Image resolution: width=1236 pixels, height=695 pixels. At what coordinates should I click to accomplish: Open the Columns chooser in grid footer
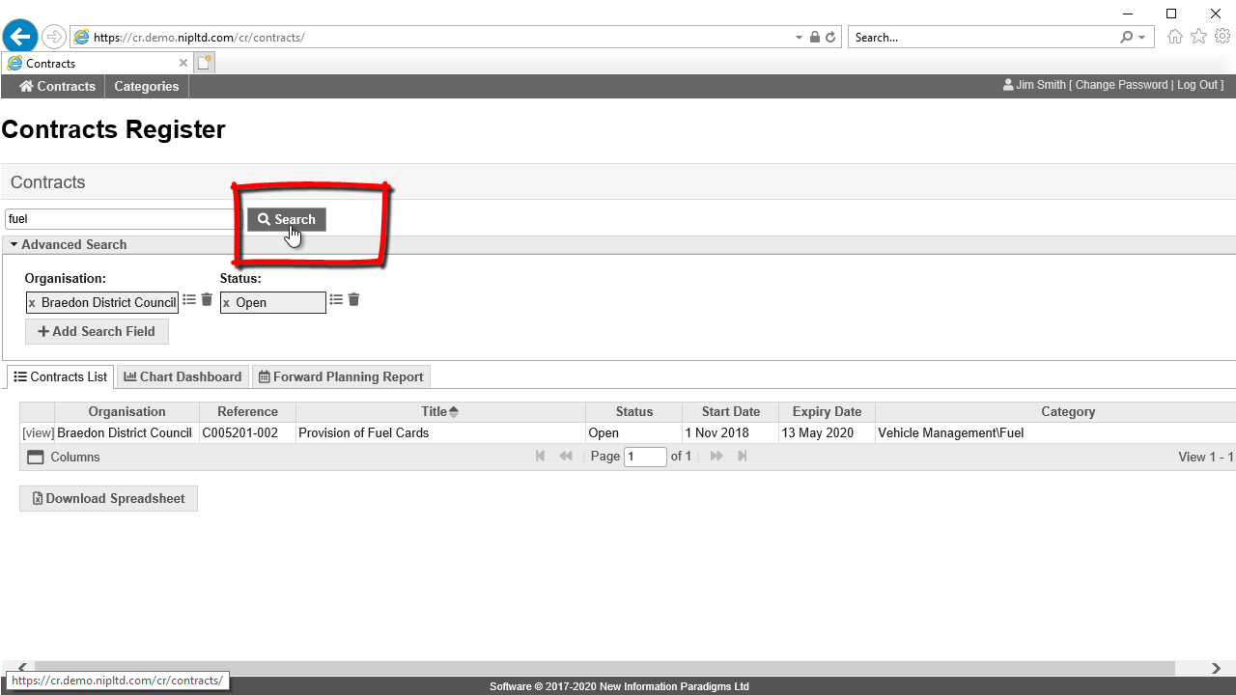click(x=64, y=458)
